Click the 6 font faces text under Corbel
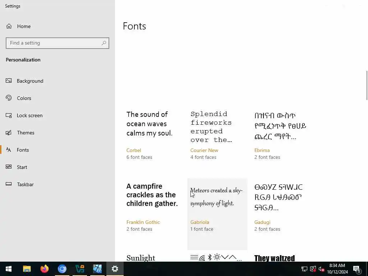 [139, 157]
